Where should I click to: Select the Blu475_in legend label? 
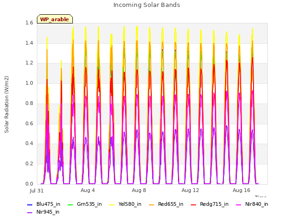48,204
